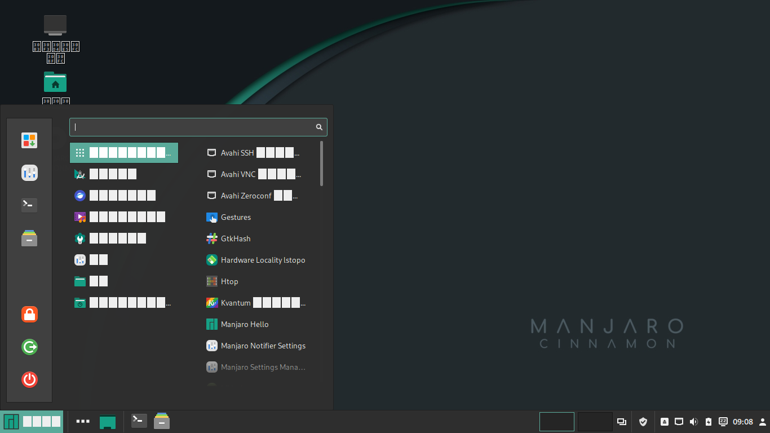
Task: Open system settings mixer icon in menu sidebar
Action: pos(29,173)
